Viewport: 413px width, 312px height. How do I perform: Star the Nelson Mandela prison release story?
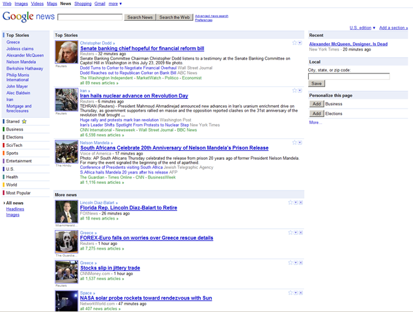[294, 142]
